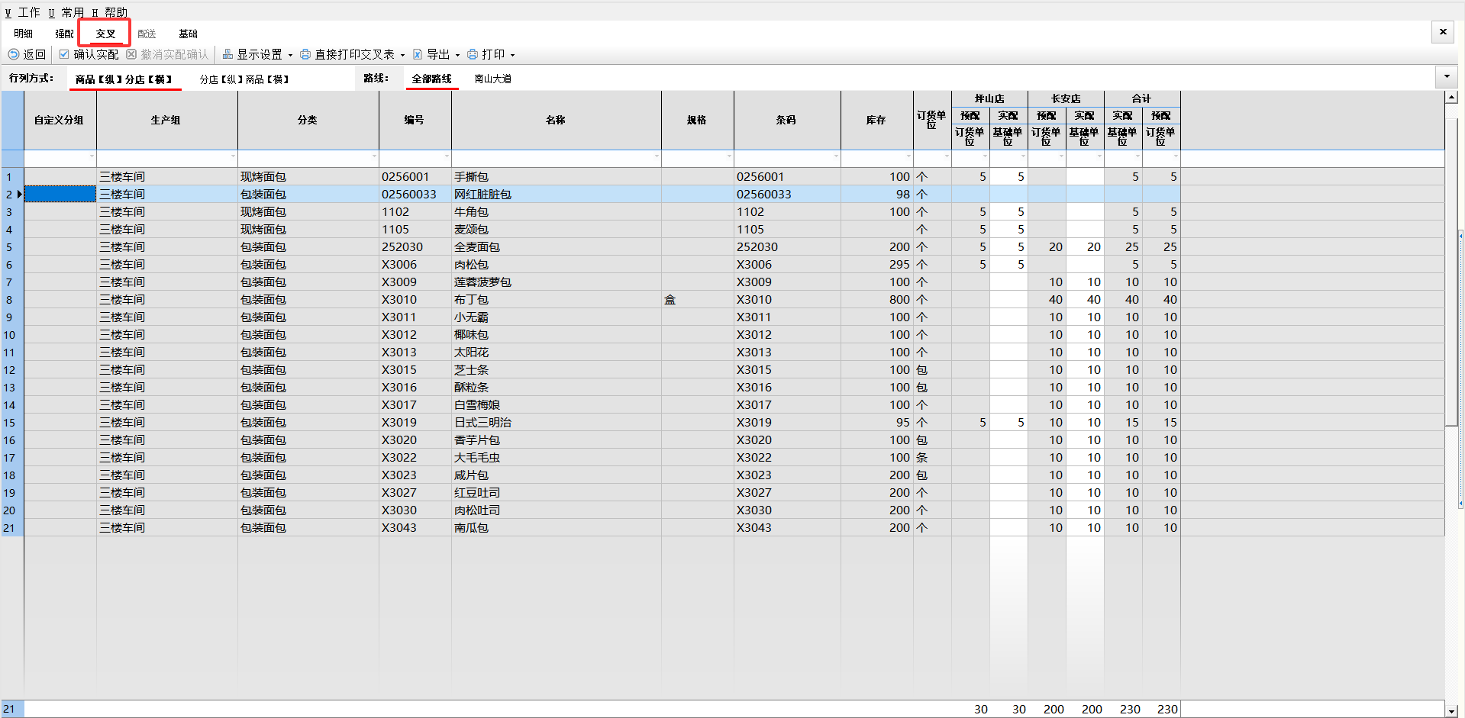Click the 合计 totals column group header
The width and height of the screenshot is (1465, 718).
(1142, 98)
